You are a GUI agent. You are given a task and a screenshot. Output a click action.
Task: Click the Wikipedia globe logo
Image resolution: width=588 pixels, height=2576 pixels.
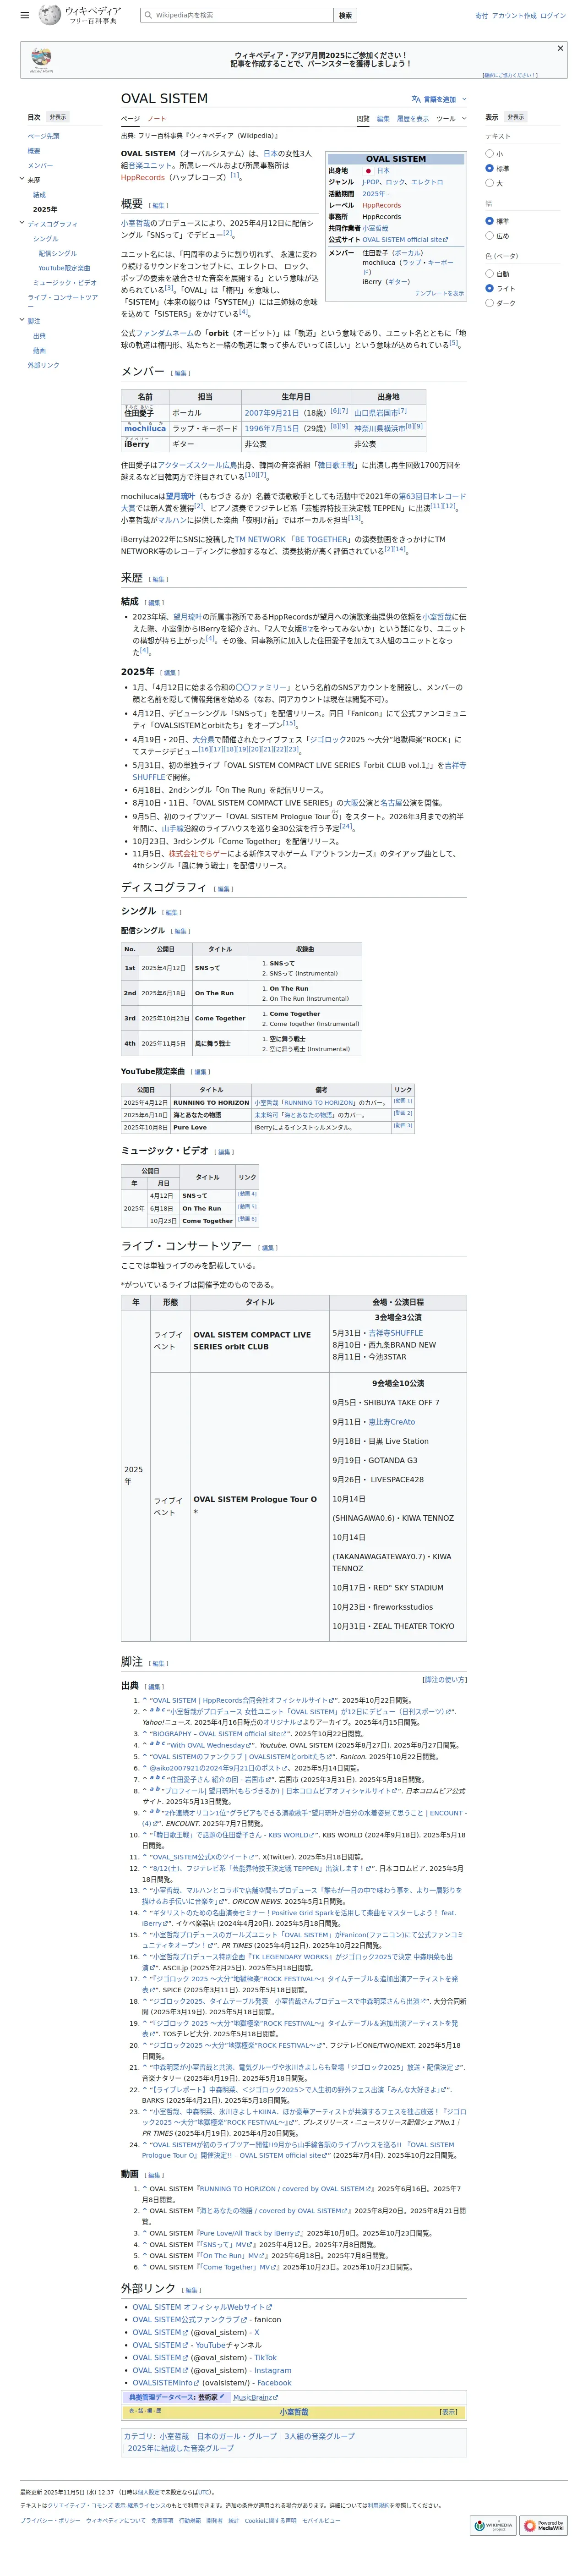[x=49, y=15]
